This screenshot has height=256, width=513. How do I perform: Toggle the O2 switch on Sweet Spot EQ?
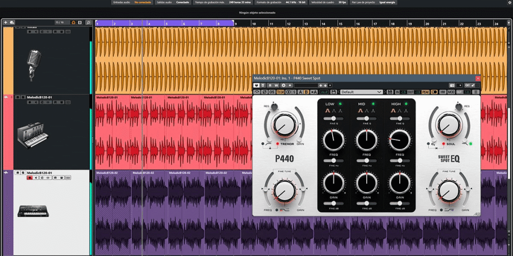(x=428, y=143)
